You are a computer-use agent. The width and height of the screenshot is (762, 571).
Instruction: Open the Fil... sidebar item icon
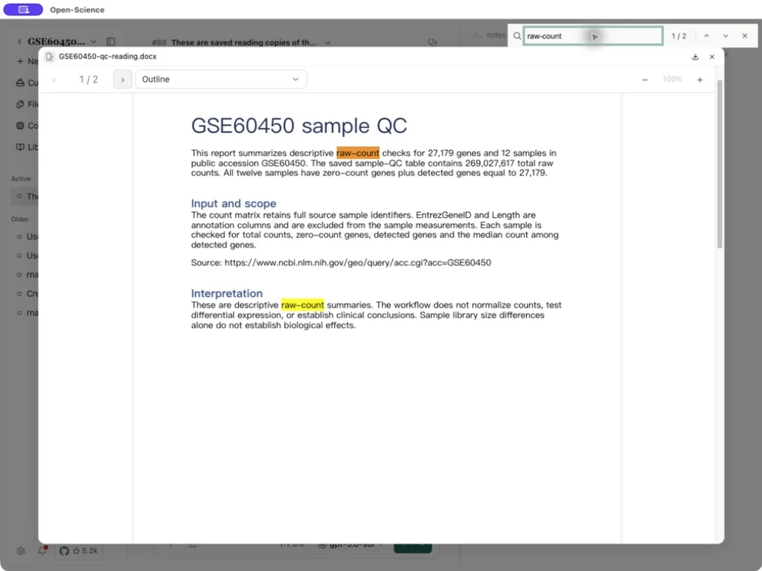[x=20, y=104]
